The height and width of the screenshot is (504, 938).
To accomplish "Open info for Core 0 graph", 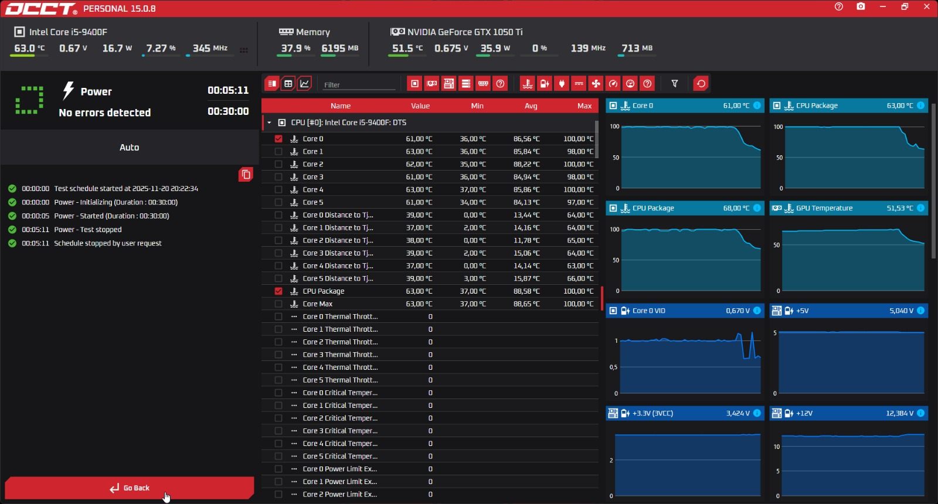I will 757,105.
